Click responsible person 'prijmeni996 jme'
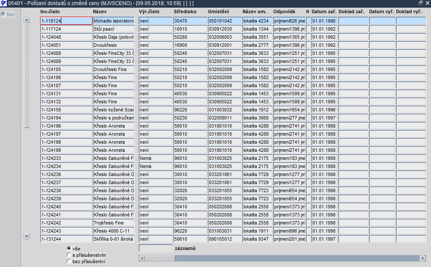 (289, 231)
